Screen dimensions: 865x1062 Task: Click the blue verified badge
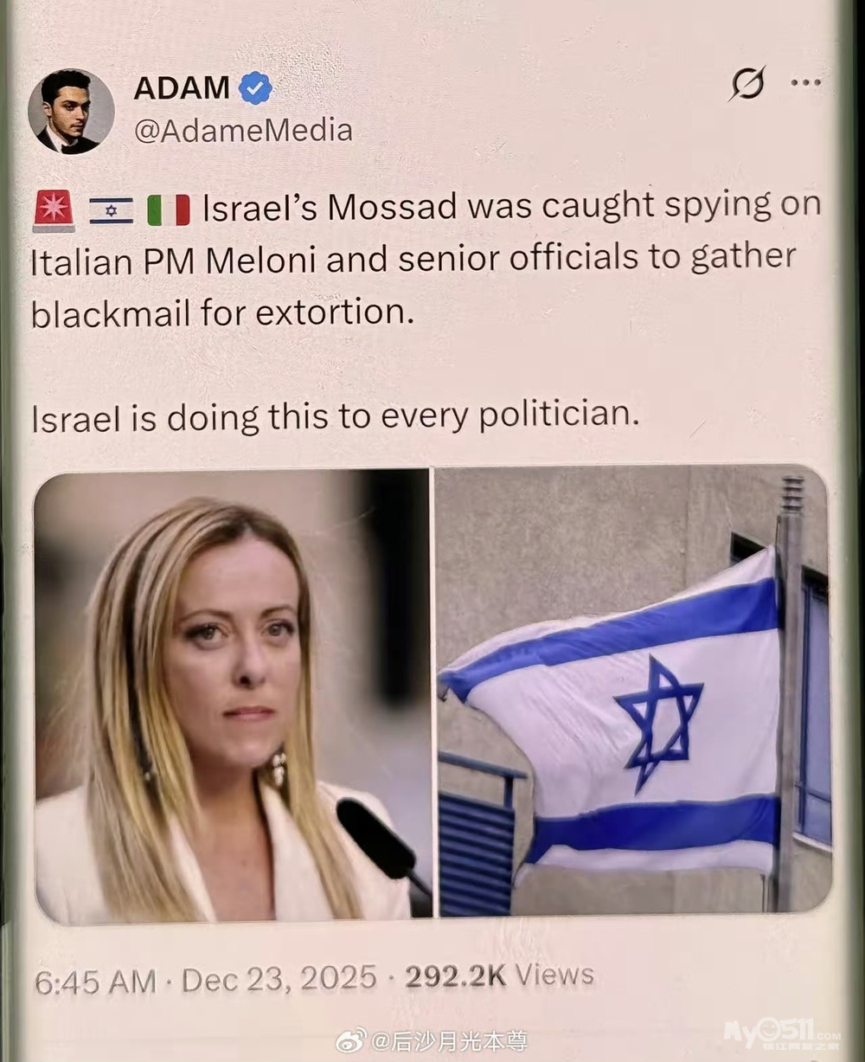pos(255,88)
